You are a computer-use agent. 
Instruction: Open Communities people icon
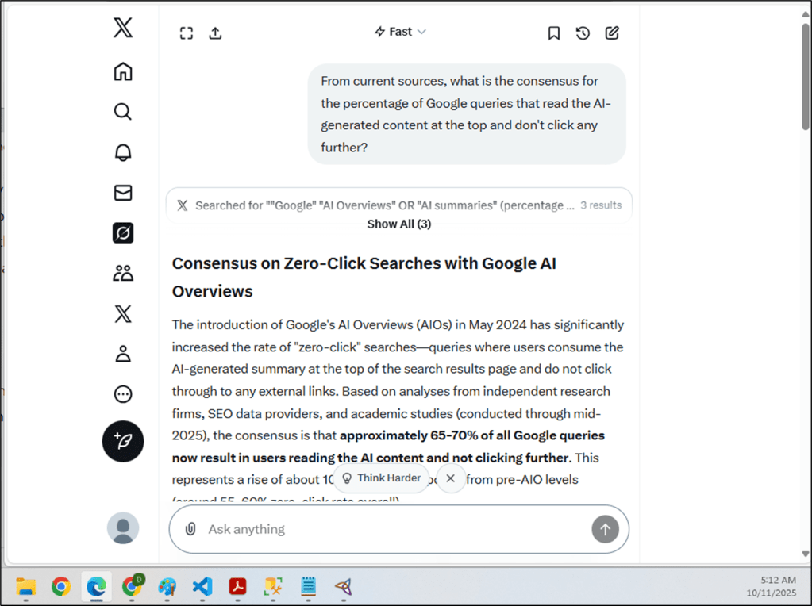click(123, 274)
